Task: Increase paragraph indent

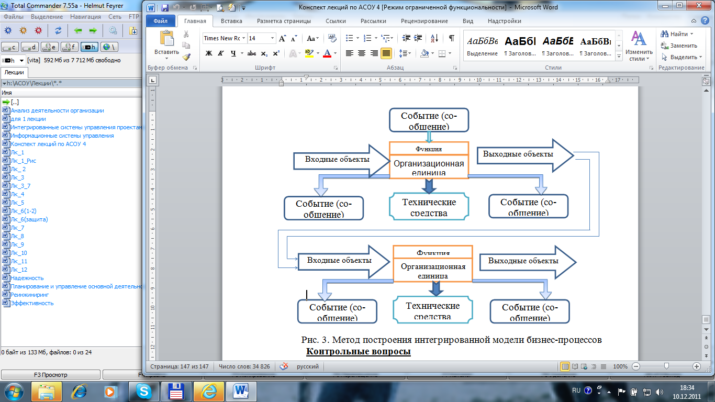Action: pyautogui.click(x=418, y=38)
